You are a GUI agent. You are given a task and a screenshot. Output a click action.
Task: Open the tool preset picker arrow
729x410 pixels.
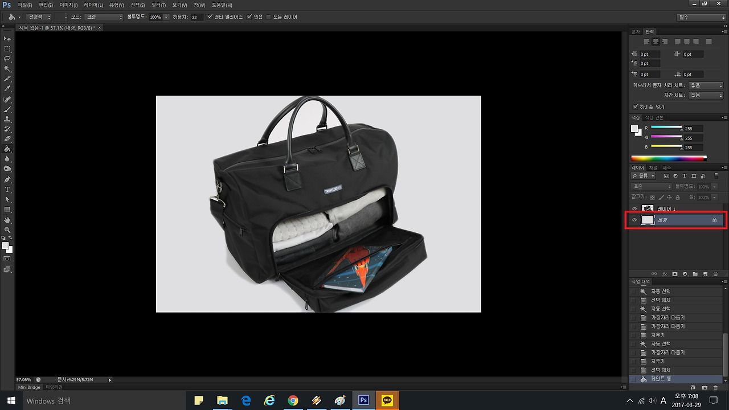(19, 17)
